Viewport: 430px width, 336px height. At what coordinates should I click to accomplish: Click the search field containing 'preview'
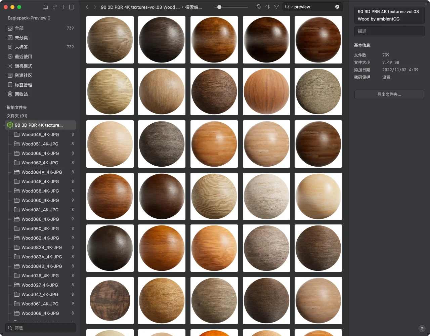pyautogui.click(x=312, y=7)
